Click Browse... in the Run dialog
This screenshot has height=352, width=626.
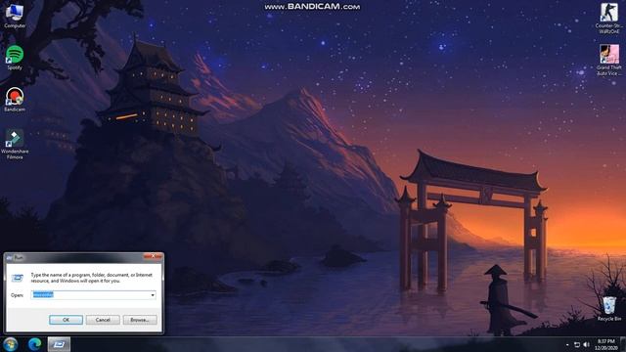pos(140,320)
